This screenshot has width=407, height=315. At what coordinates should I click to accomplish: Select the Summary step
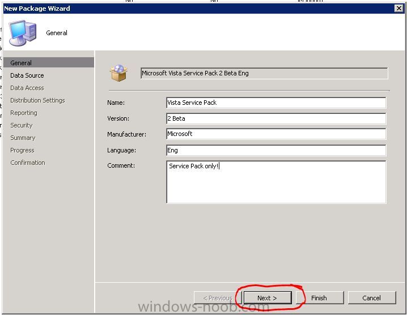(23, 138)
